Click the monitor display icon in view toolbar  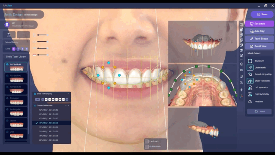(241, 76)
